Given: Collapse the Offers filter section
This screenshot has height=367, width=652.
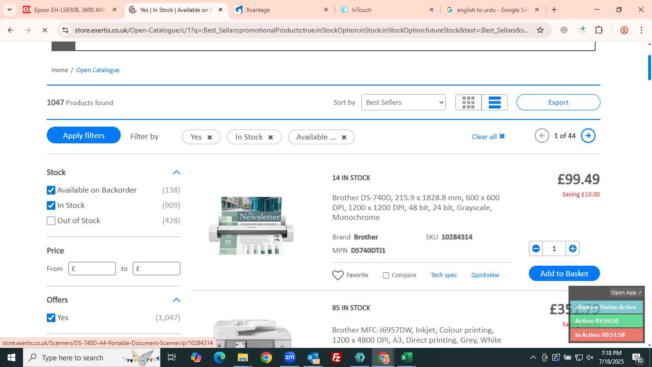Looking at the screenshot, I should coord(177,300).
